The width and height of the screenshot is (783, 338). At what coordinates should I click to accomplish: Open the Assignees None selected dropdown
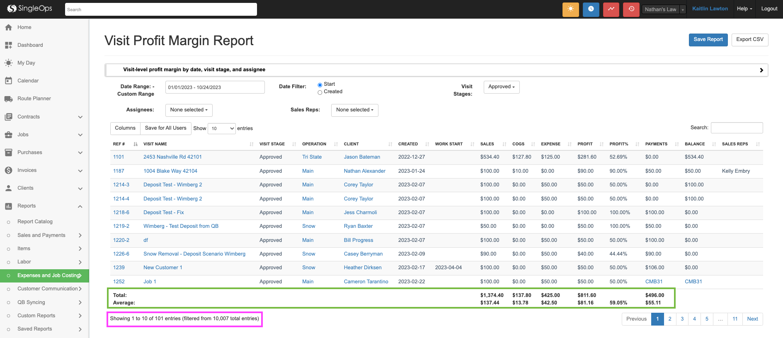click(x=189, y=110)
